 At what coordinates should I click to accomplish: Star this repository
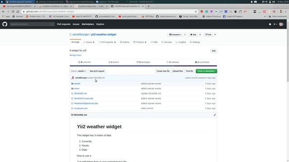point(193,35)
